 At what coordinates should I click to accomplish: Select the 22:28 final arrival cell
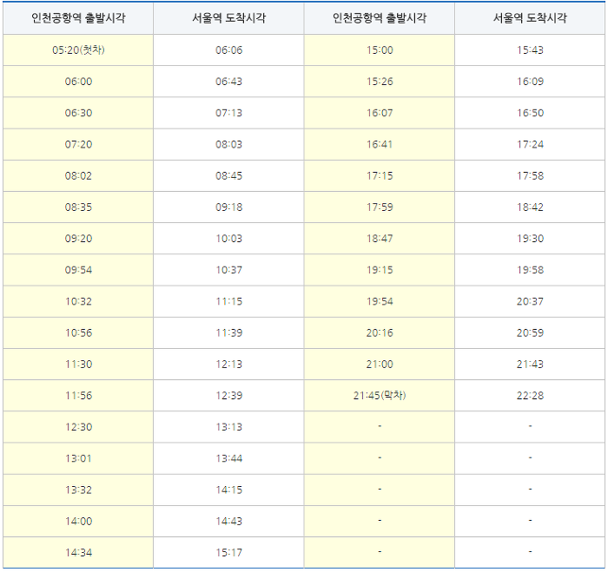point(530,396)
